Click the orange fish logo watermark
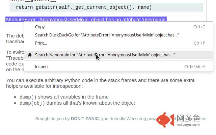The image size is (216, 135). tap(165, 120)
